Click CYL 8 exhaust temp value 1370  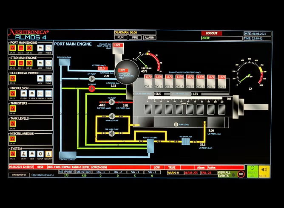click(222, 77)
